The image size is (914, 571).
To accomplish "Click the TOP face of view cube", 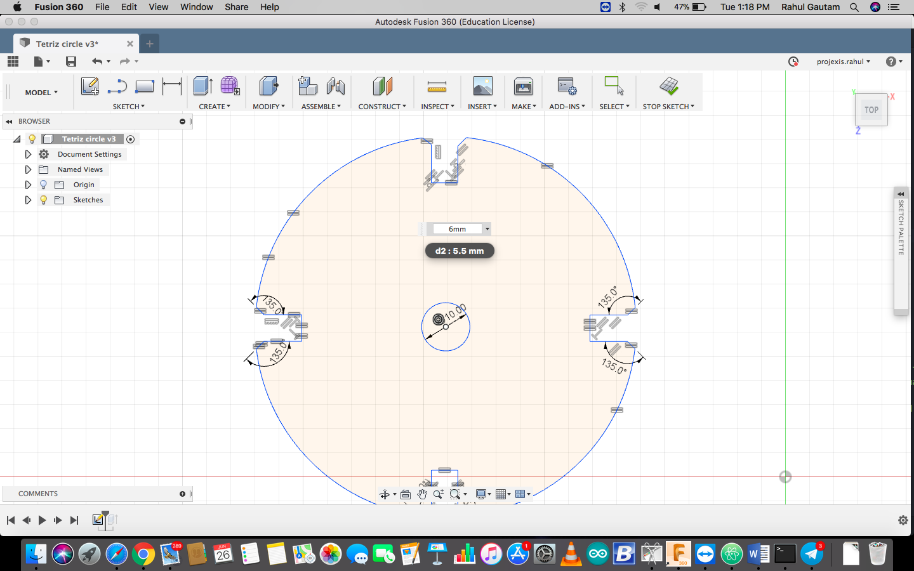I will point(871,110).
